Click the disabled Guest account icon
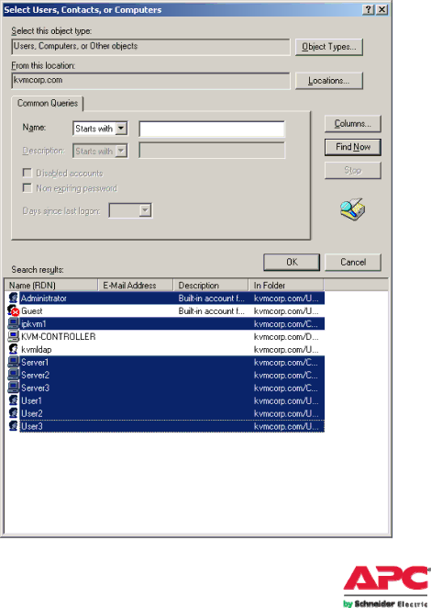The image size is (431, 608). [13, 310]
